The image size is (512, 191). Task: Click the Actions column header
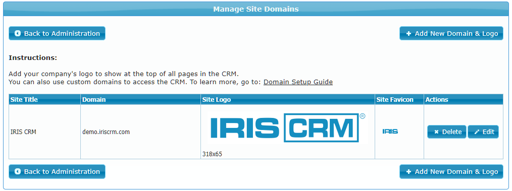(x=464, y=99)
